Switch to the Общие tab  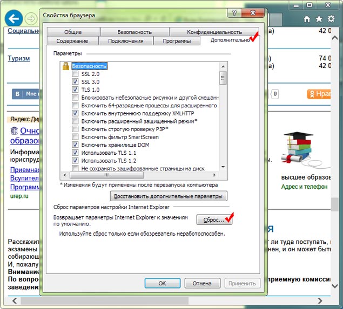point(73,32)
